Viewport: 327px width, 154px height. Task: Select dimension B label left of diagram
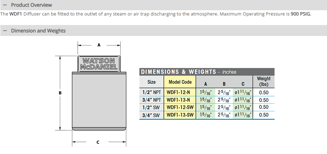60,93
